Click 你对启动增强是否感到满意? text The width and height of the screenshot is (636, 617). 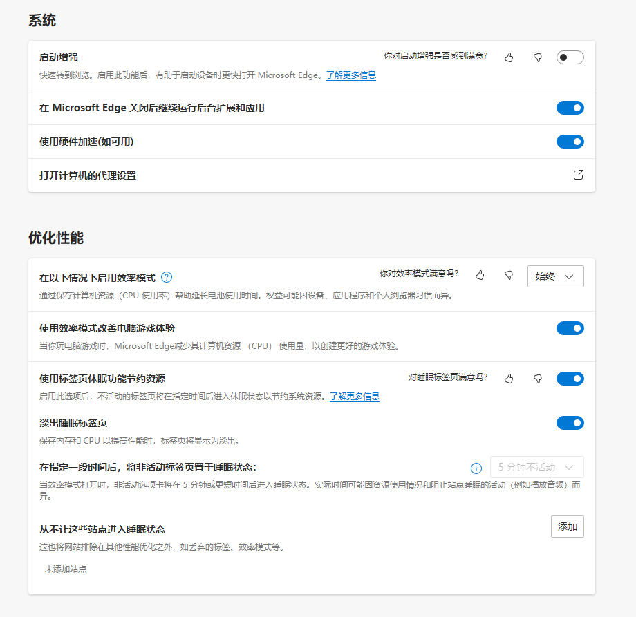[x=436, y=56]
